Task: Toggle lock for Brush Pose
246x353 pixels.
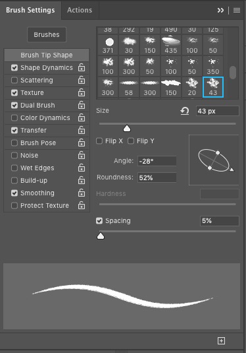Action: pos(82,143)
